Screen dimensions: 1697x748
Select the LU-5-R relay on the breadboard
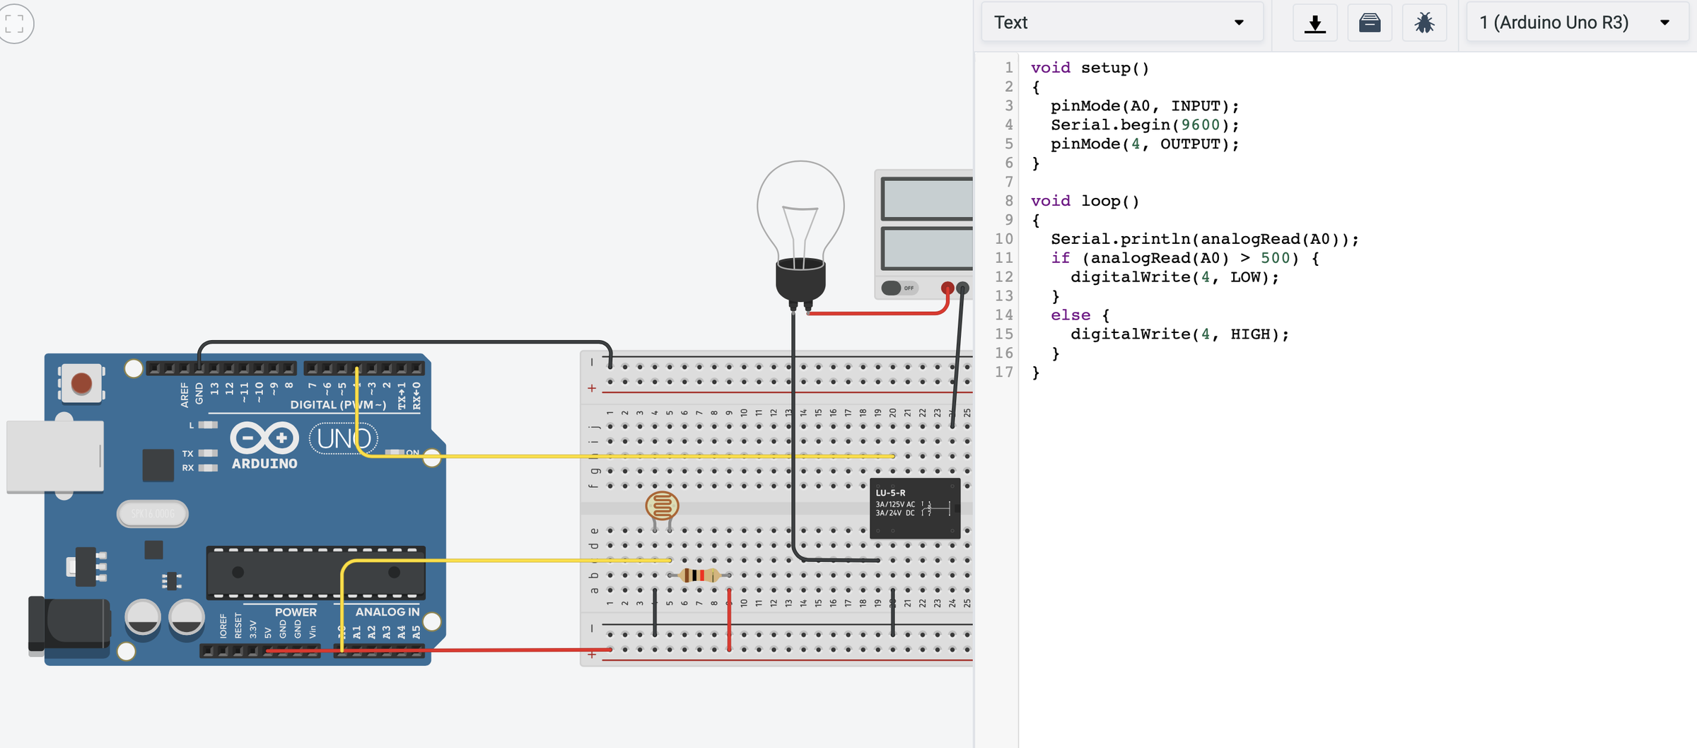[915, 508]
